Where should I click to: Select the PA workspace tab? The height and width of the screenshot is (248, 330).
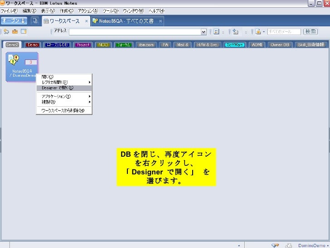[x=165, y=45]
